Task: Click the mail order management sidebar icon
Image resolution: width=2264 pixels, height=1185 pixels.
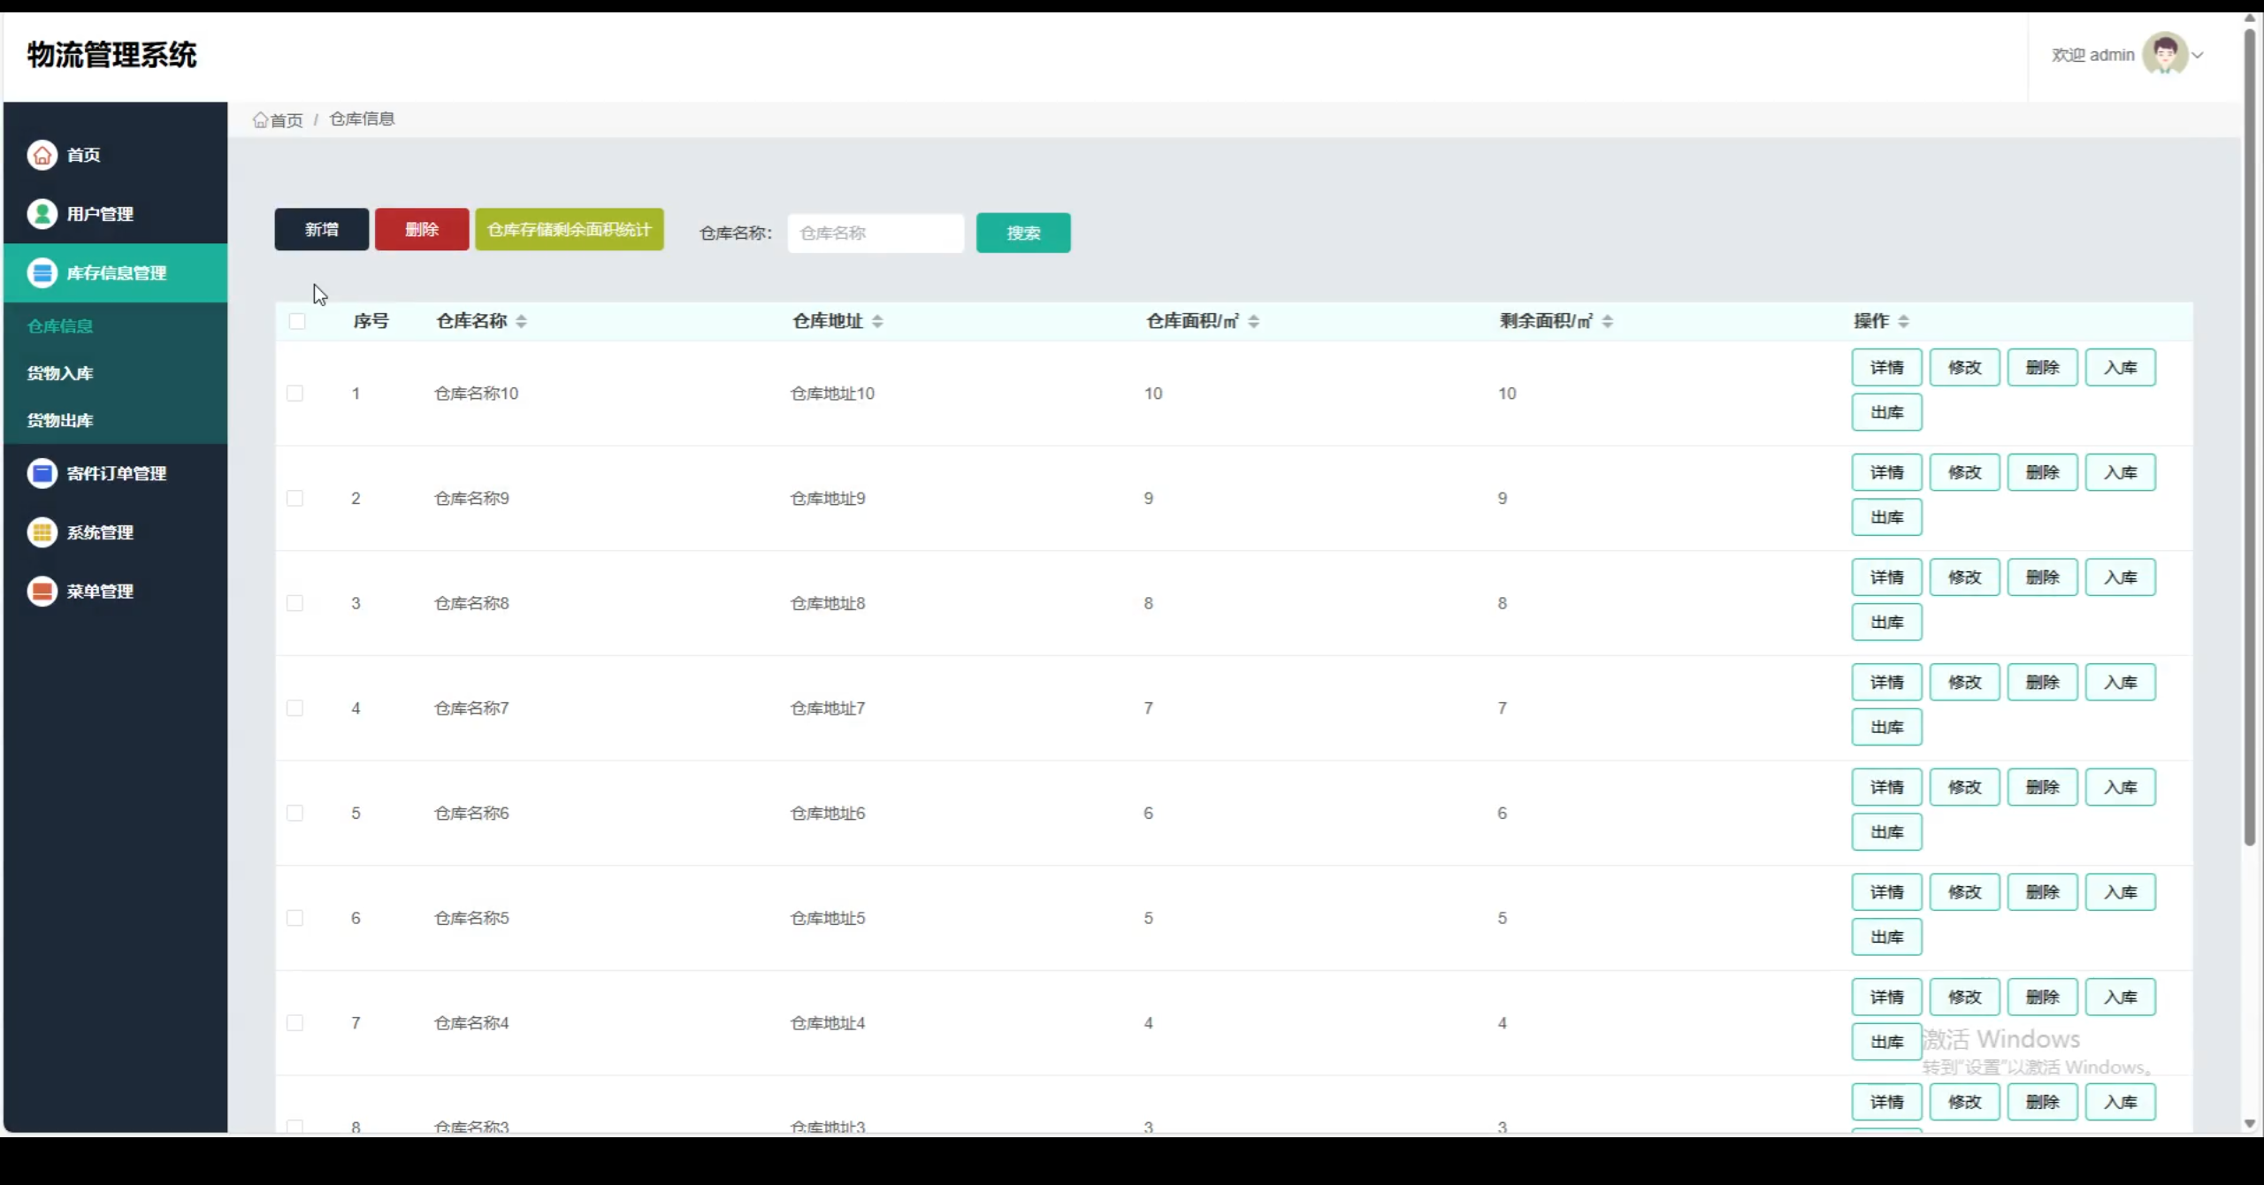Action: (42, 473)
